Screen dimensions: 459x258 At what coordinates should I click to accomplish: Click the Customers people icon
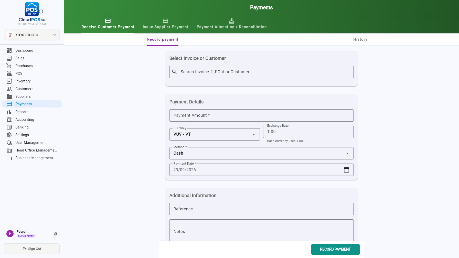(x=9, y=89)
